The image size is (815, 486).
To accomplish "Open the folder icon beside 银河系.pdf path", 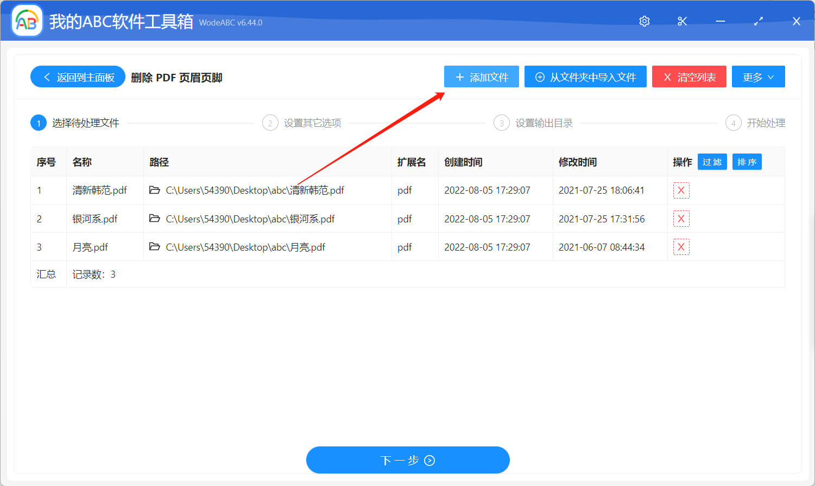I will [154, 219].
